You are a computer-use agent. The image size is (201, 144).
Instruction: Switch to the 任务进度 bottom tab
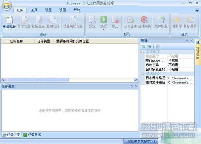click(x=11, y=135)
